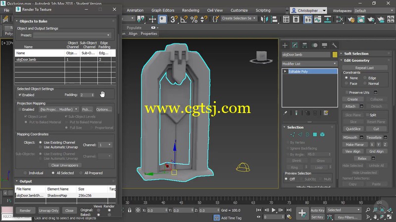Image resolution: width=396 pixels, height=222 pixels.
Task: Open the Layer Explorer icon
Action: point(296,19)
